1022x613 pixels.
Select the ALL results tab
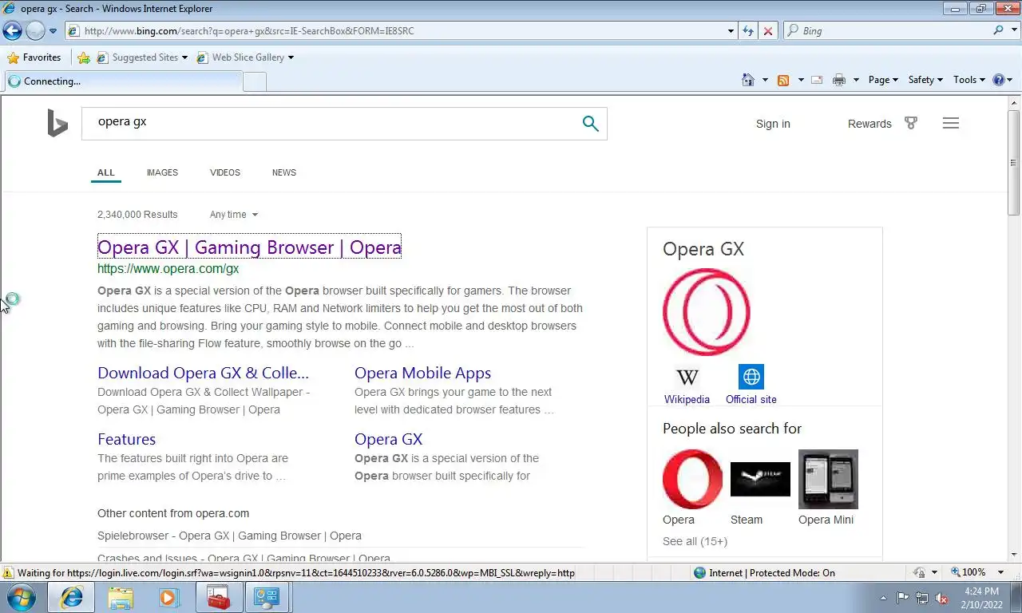106,172
